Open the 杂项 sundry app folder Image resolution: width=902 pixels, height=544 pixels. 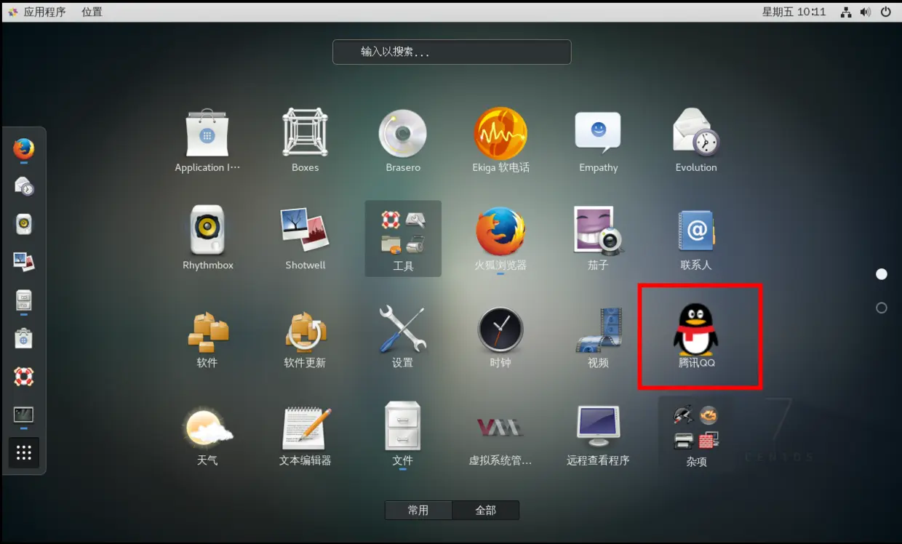click(x=696, y=434)
